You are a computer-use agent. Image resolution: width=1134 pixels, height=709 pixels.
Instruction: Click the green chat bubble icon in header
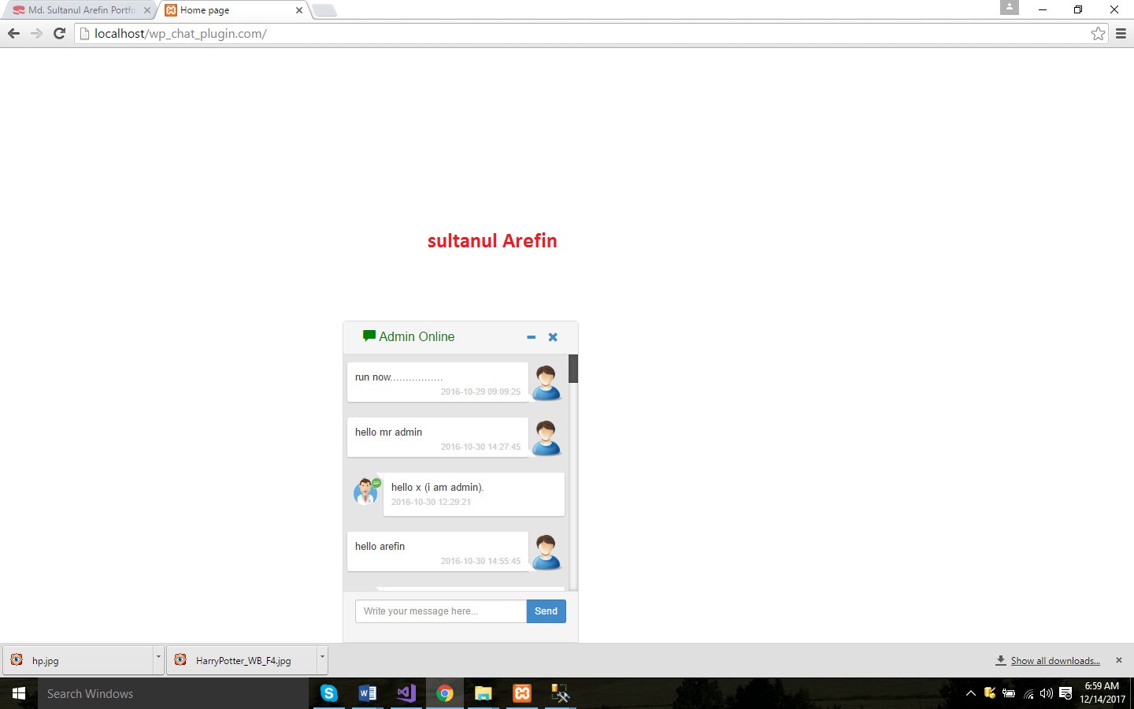[x=369, y=336]
